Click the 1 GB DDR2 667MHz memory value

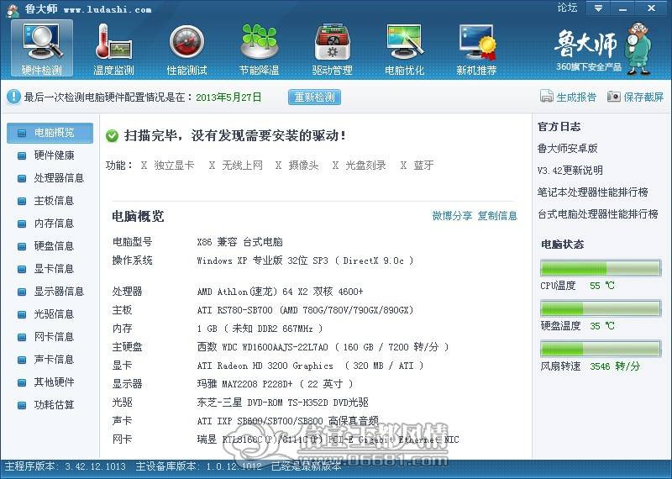tap(260, 329)
